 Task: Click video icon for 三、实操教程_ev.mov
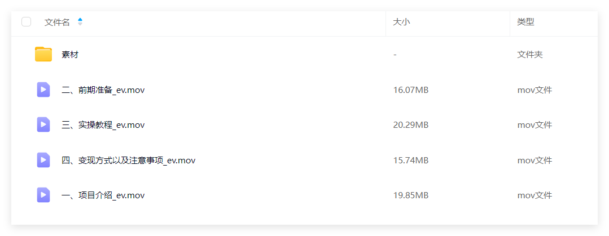pos(43,125)
